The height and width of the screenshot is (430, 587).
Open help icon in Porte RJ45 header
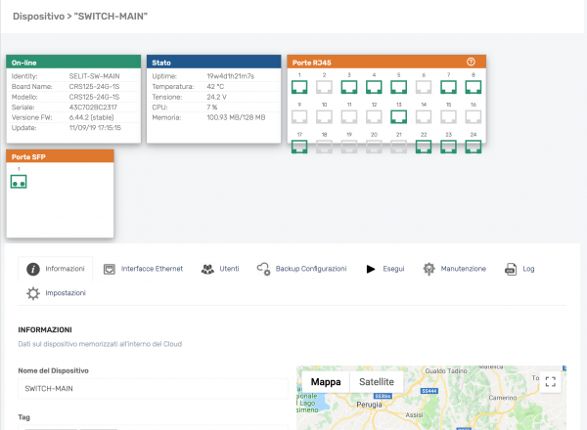pos(471,63)
